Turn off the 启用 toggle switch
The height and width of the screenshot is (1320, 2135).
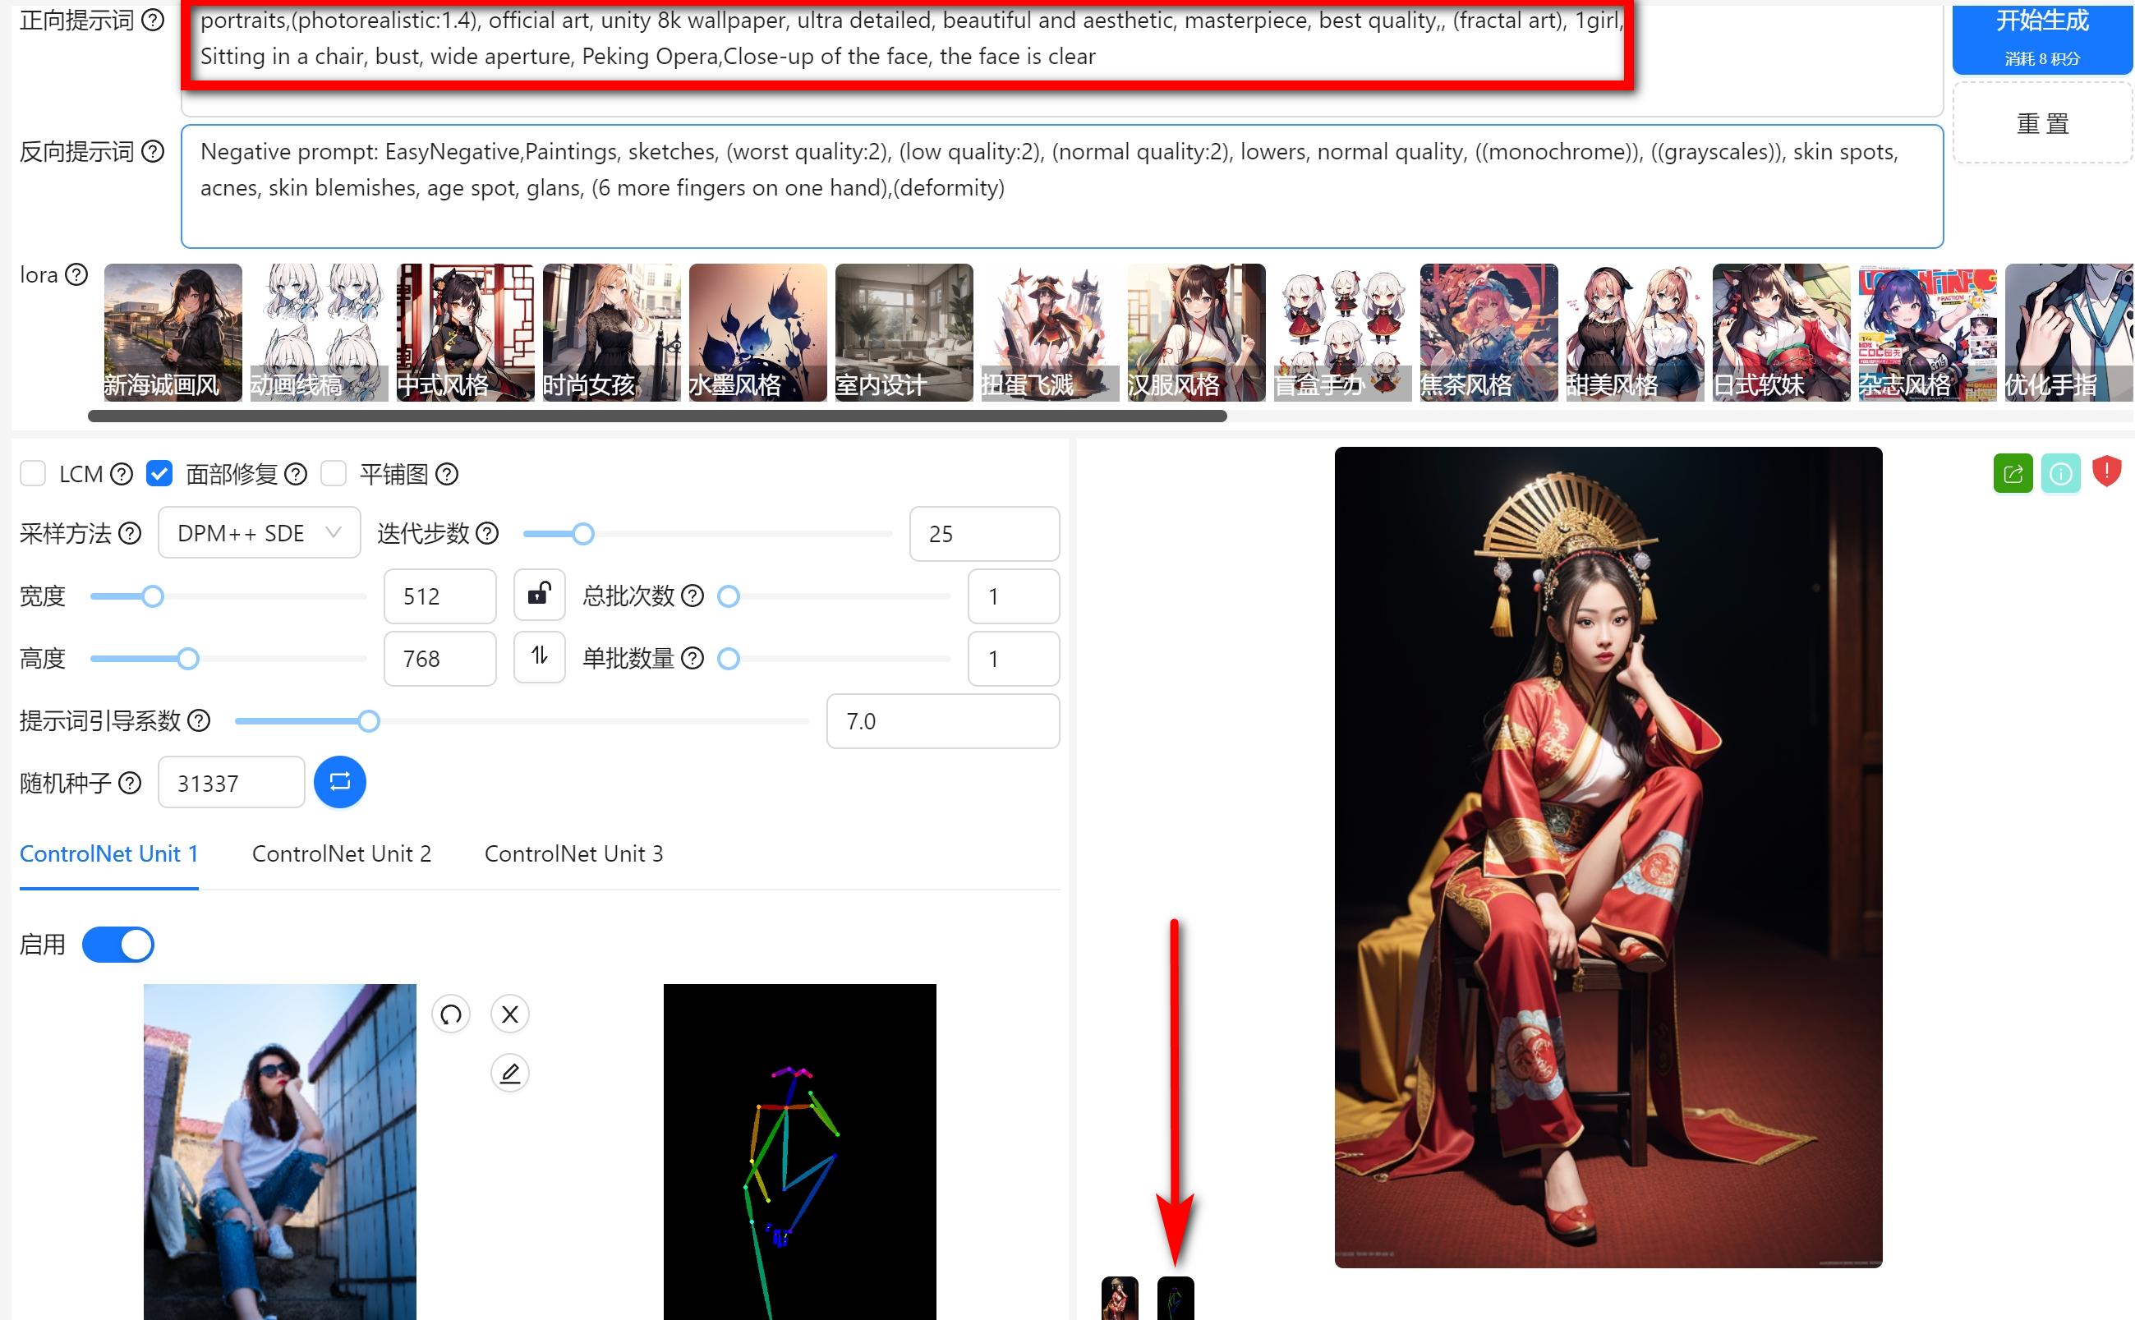117,945
